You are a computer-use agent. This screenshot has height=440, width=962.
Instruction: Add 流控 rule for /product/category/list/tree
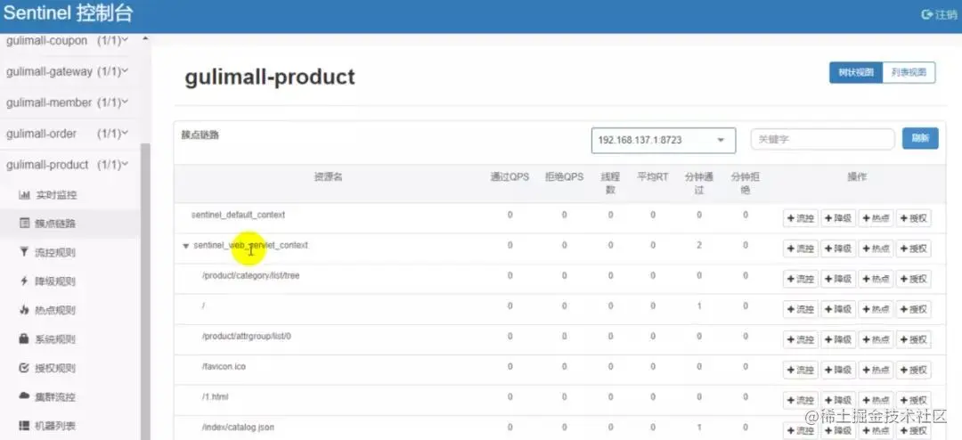(801, 279)
